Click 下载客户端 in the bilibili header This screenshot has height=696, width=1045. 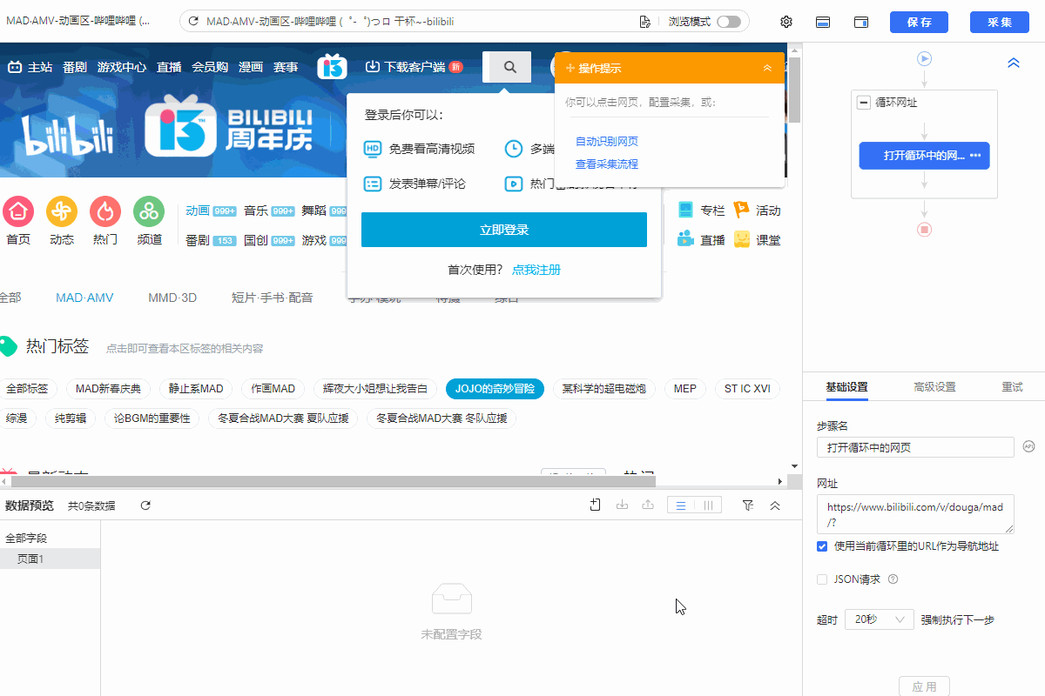pyautogui.click(x=414, y=67)
